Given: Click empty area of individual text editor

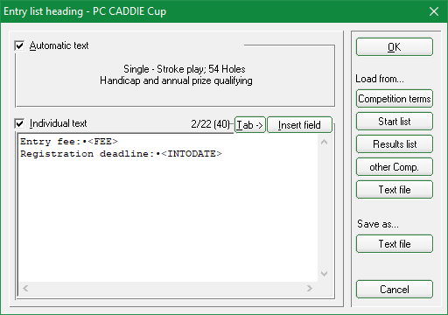Looking at the screenshot, I should [168, 219].
